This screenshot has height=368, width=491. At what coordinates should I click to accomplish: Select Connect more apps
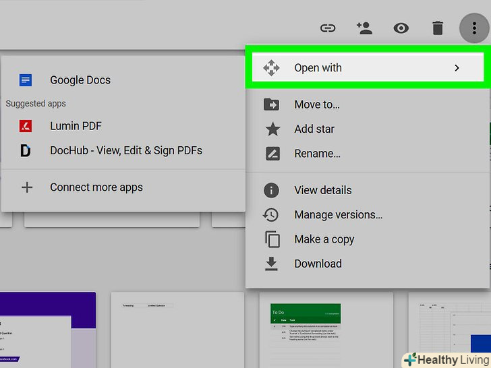pyautogui.click(x=123, y=187)
